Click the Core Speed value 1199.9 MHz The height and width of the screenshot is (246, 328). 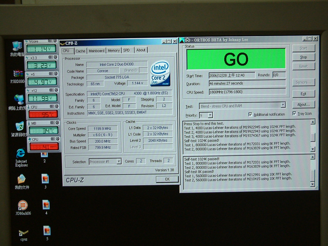[102, 128]
